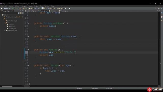Open the New dropdown arrow in toolbar
This screenshot has width=163, height=92.
pos(3,8)
